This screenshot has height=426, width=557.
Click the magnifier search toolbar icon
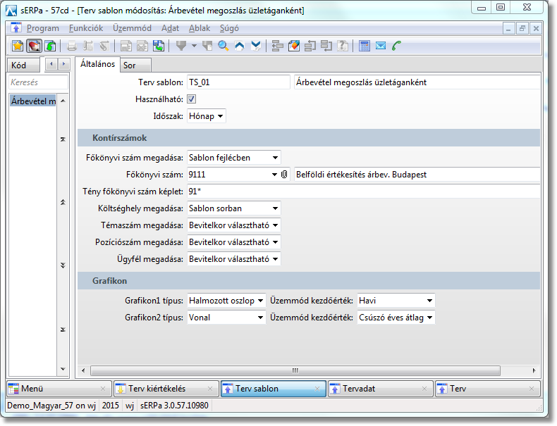224,46
